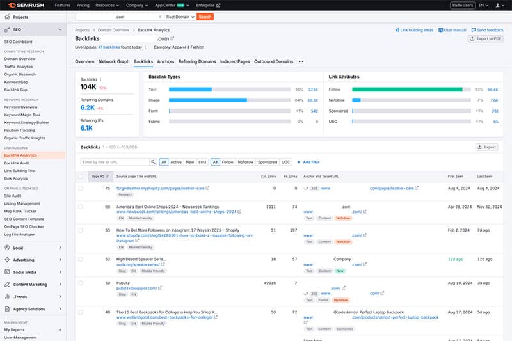
Task: Check the PubLitz row checkbox
Action: coord(81,283)
